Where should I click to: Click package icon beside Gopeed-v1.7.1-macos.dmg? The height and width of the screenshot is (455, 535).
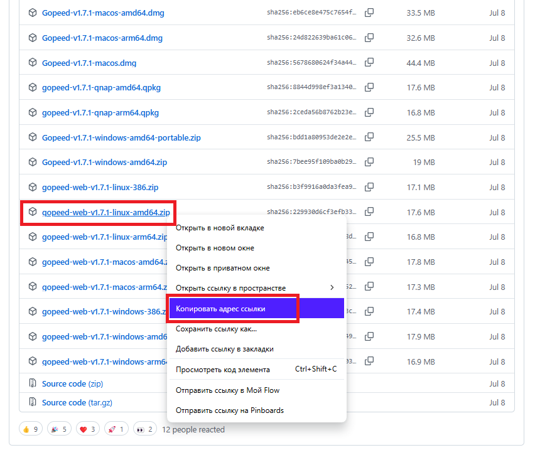[33, 62]
